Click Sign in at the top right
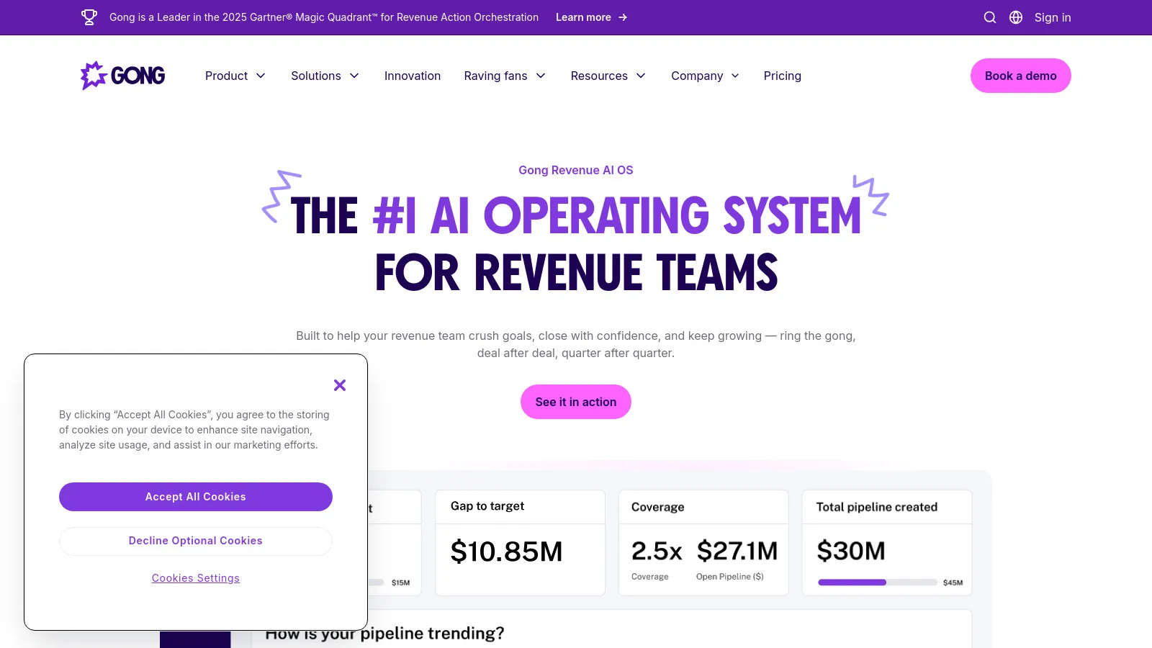This screenshot has height=648, width=1152. coord(1053,17)
